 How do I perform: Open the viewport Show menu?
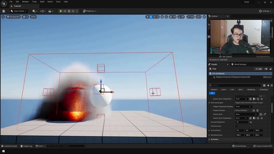(33, 17)
